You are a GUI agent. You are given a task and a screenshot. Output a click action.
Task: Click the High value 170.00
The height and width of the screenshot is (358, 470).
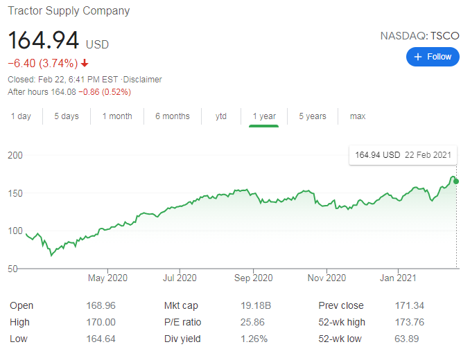click(x=101, y=323)
